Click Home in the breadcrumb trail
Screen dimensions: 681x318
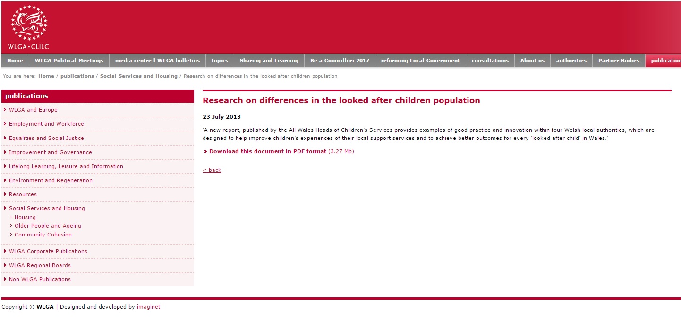point(46,76)
